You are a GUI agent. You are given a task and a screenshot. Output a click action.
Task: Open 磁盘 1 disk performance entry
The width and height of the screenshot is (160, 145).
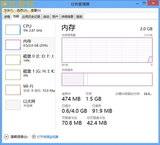(29, 75)
